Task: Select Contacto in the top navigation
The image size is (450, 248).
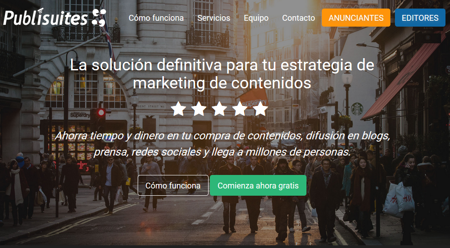Action: pyautogui.click(x=298, y=18)
